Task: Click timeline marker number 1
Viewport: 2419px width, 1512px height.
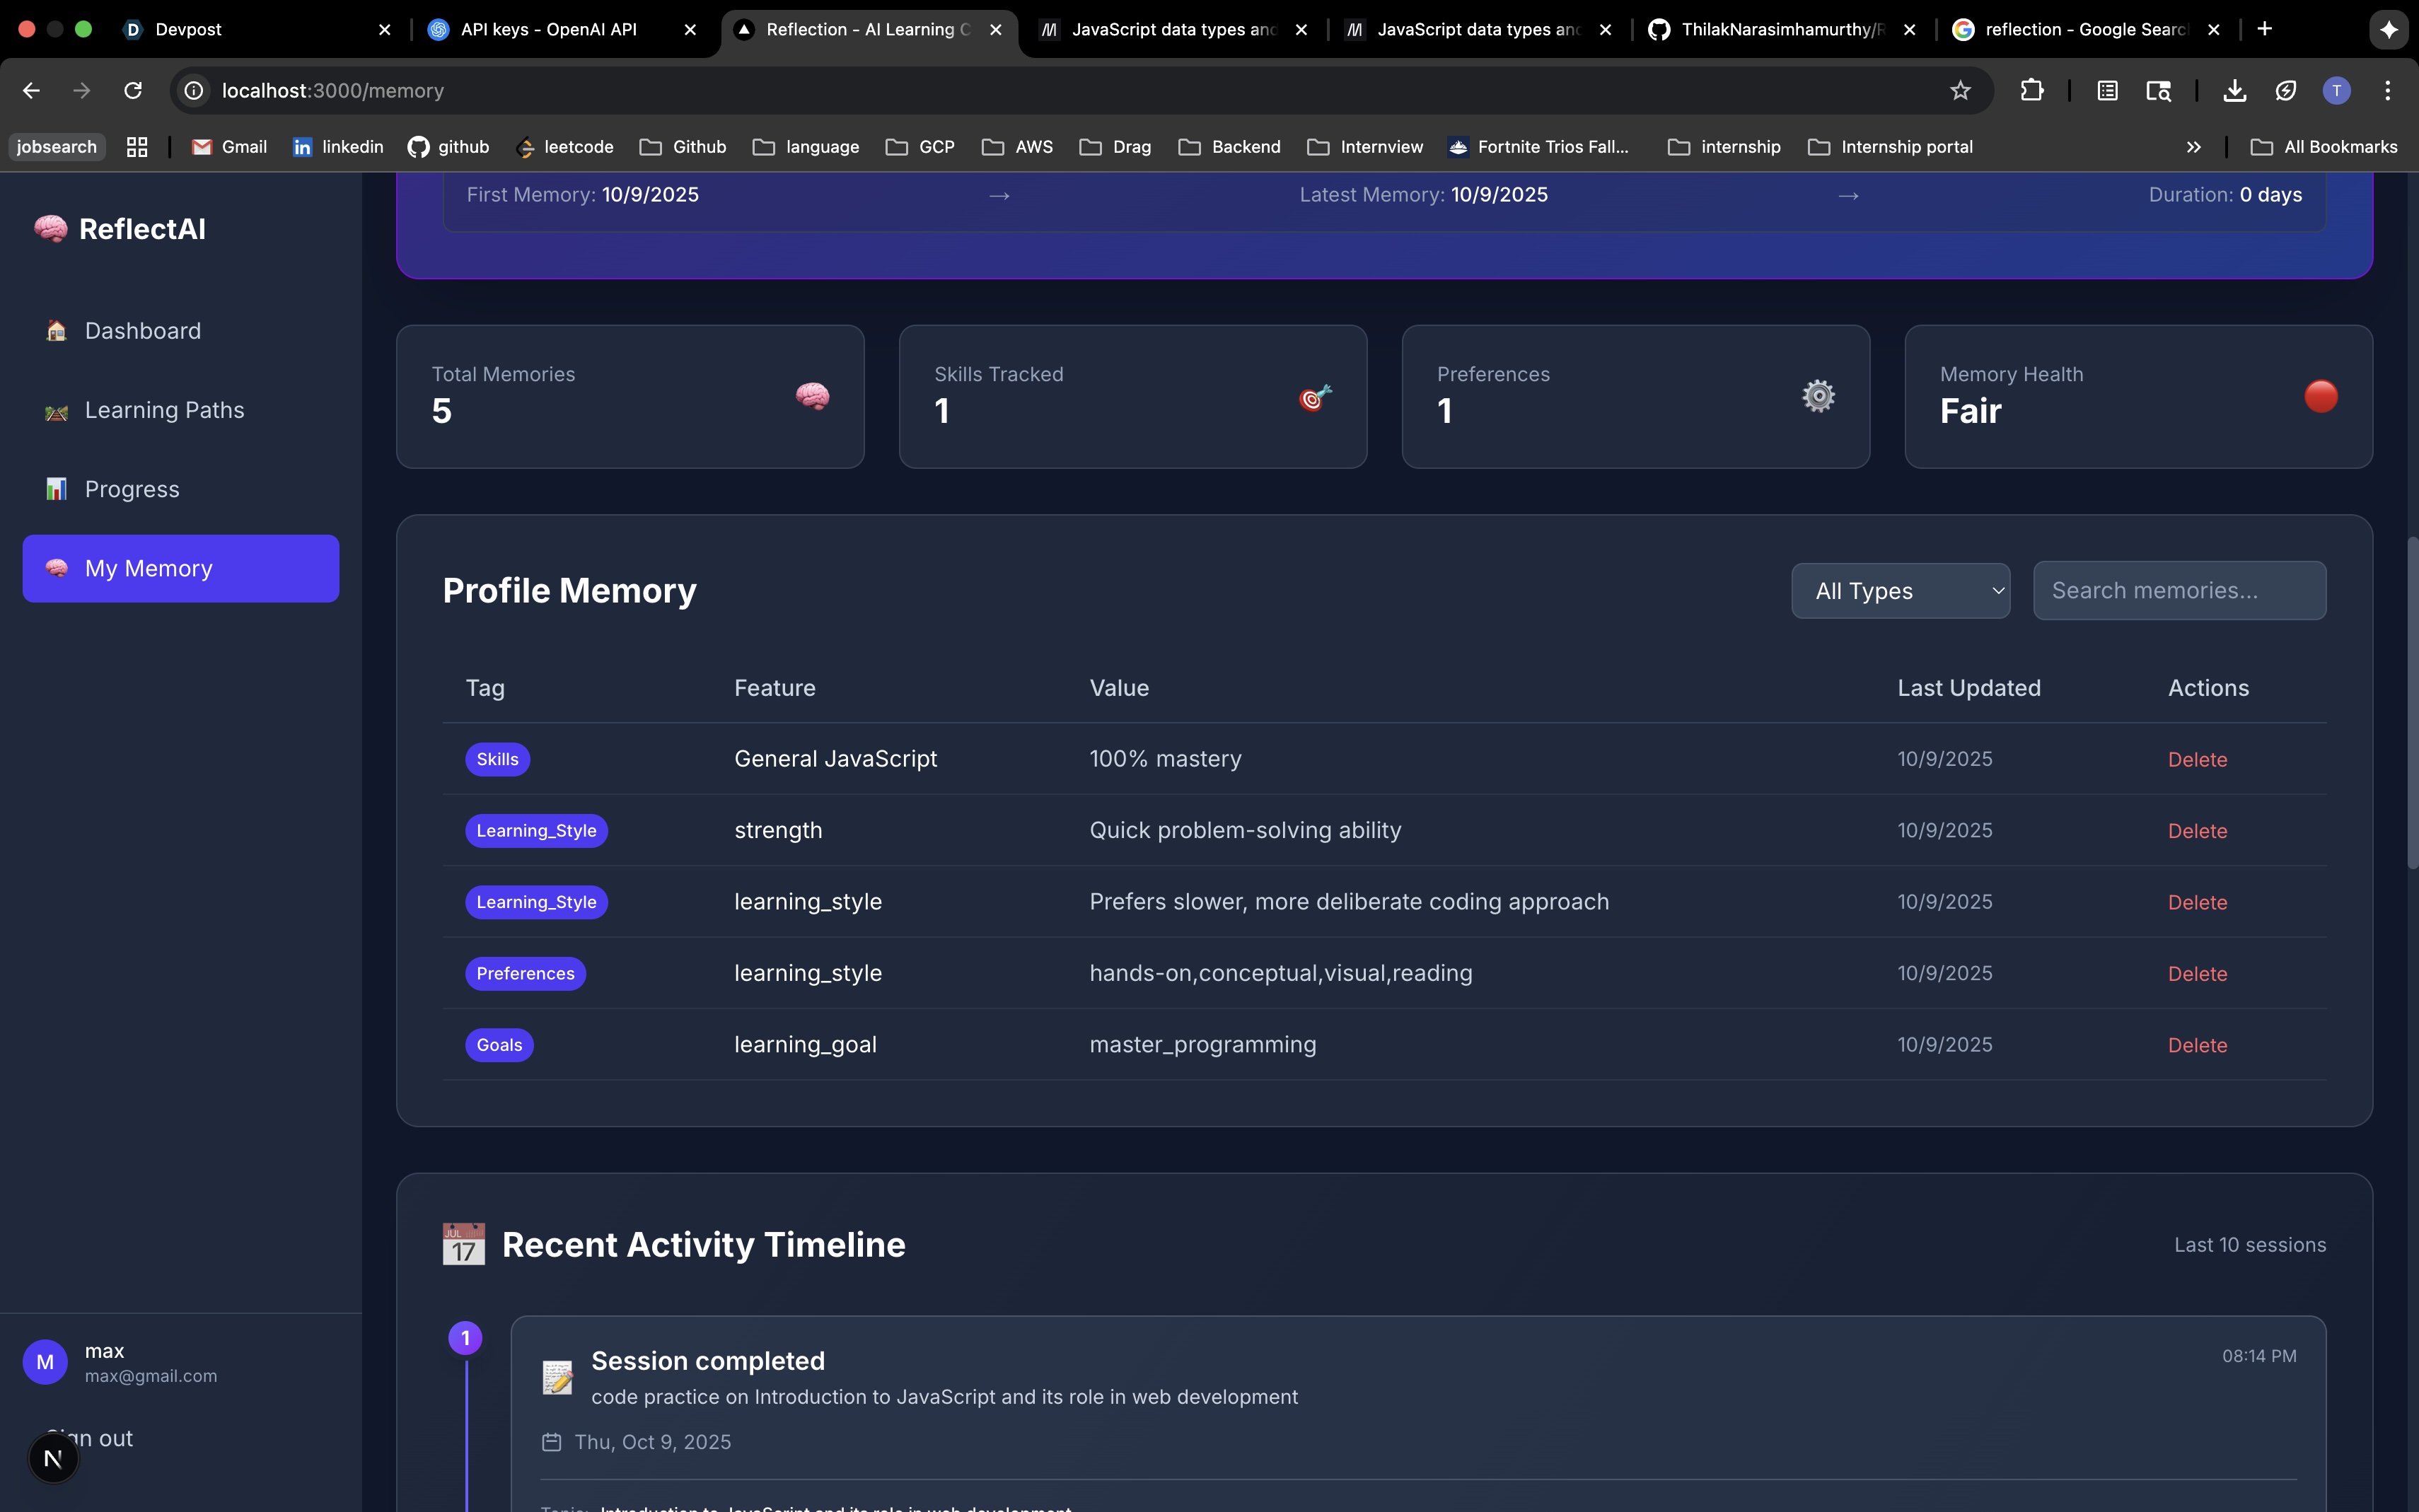Action: (465, 1338)
